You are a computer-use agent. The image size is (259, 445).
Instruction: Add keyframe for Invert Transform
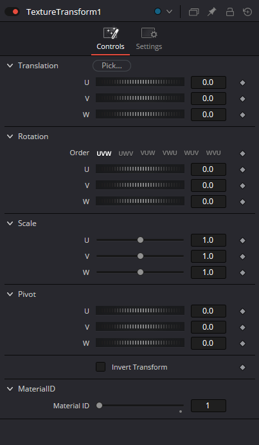(242, 367)
